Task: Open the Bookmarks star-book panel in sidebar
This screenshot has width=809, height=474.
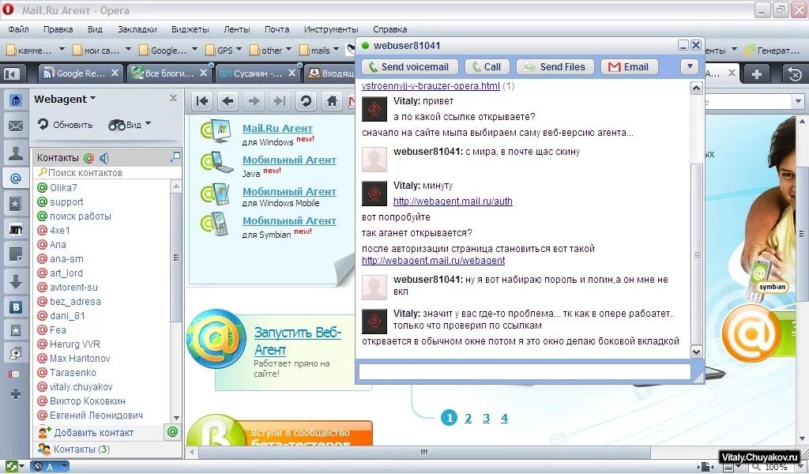Action: [x=16, y=205]
